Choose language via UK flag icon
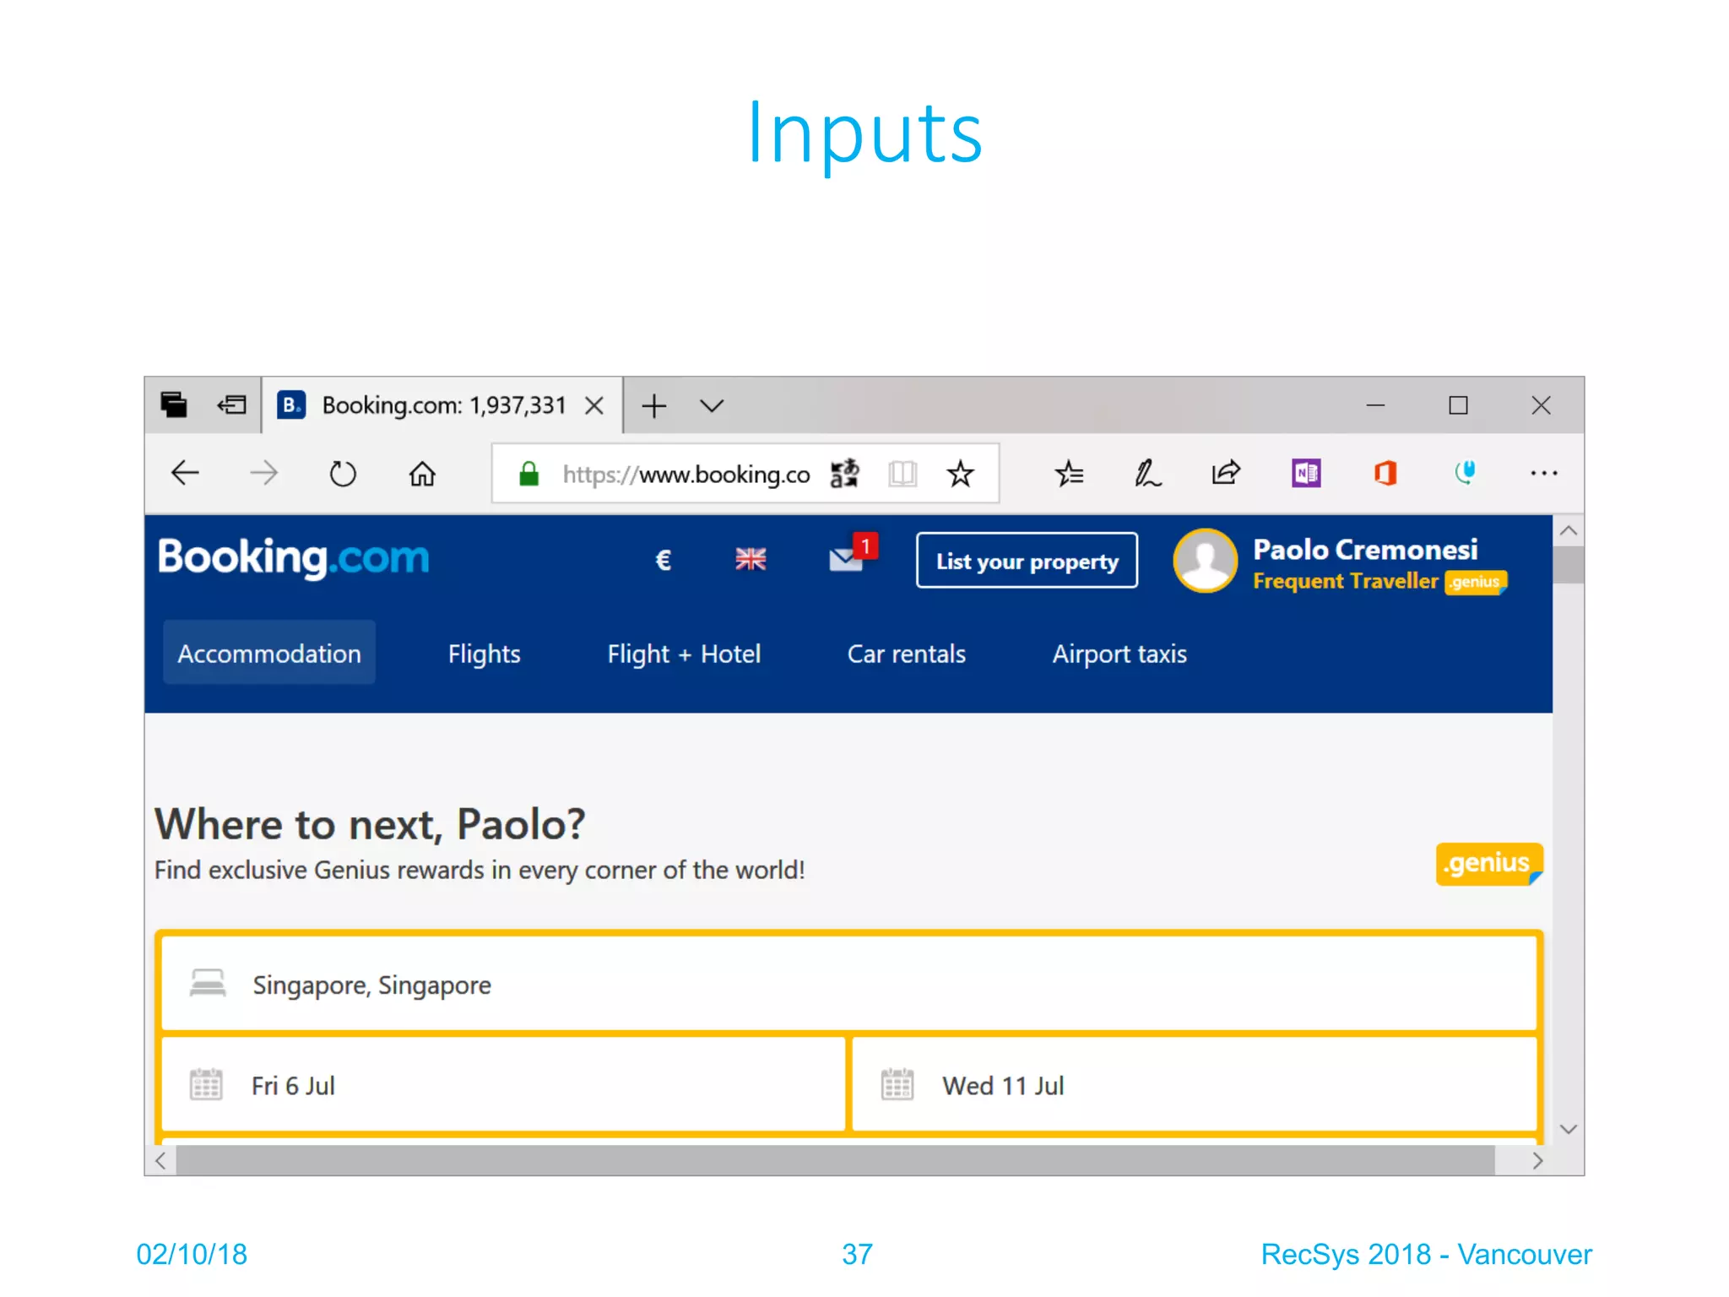Screen dimensions: 1729x1297 pos(750,559)
